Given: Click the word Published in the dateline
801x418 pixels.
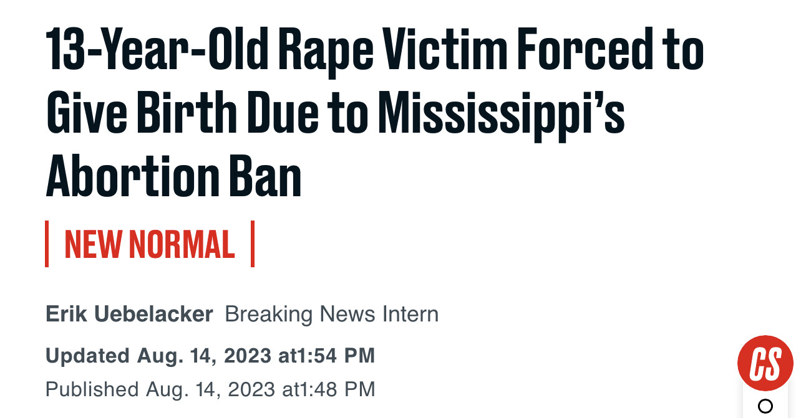Looking at the screenshot, I should point(92,389).
